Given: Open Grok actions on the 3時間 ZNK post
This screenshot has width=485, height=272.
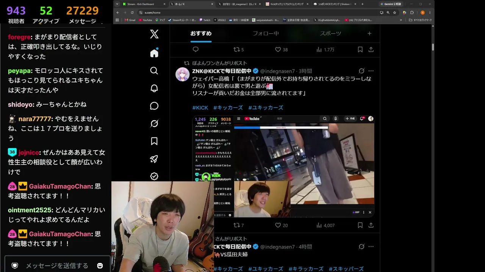Looking at the screenshot, I should click(361, 71).
